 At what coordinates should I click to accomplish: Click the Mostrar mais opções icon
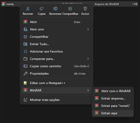pos(25,100)
